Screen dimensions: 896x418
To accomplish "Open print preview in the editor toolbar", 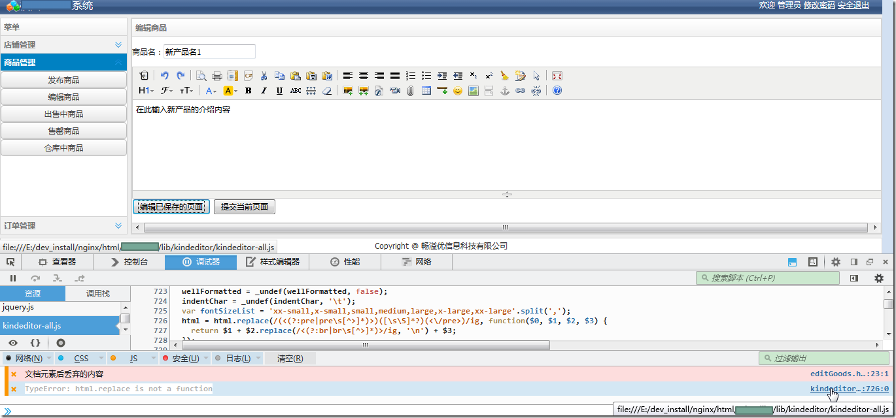I will point(201,76).
